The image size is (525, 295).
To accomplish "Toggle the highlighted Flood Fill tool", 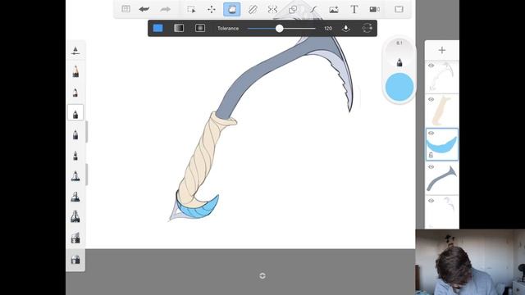I will pyautogui.click(x=231, y=9).
